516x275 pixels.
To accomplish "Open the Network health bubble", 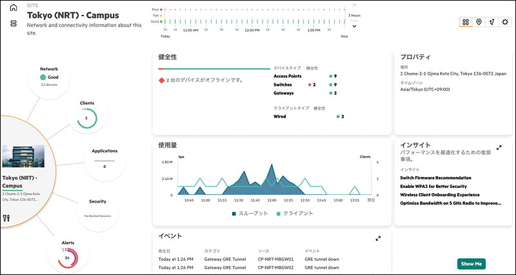I will click(49, 77).
